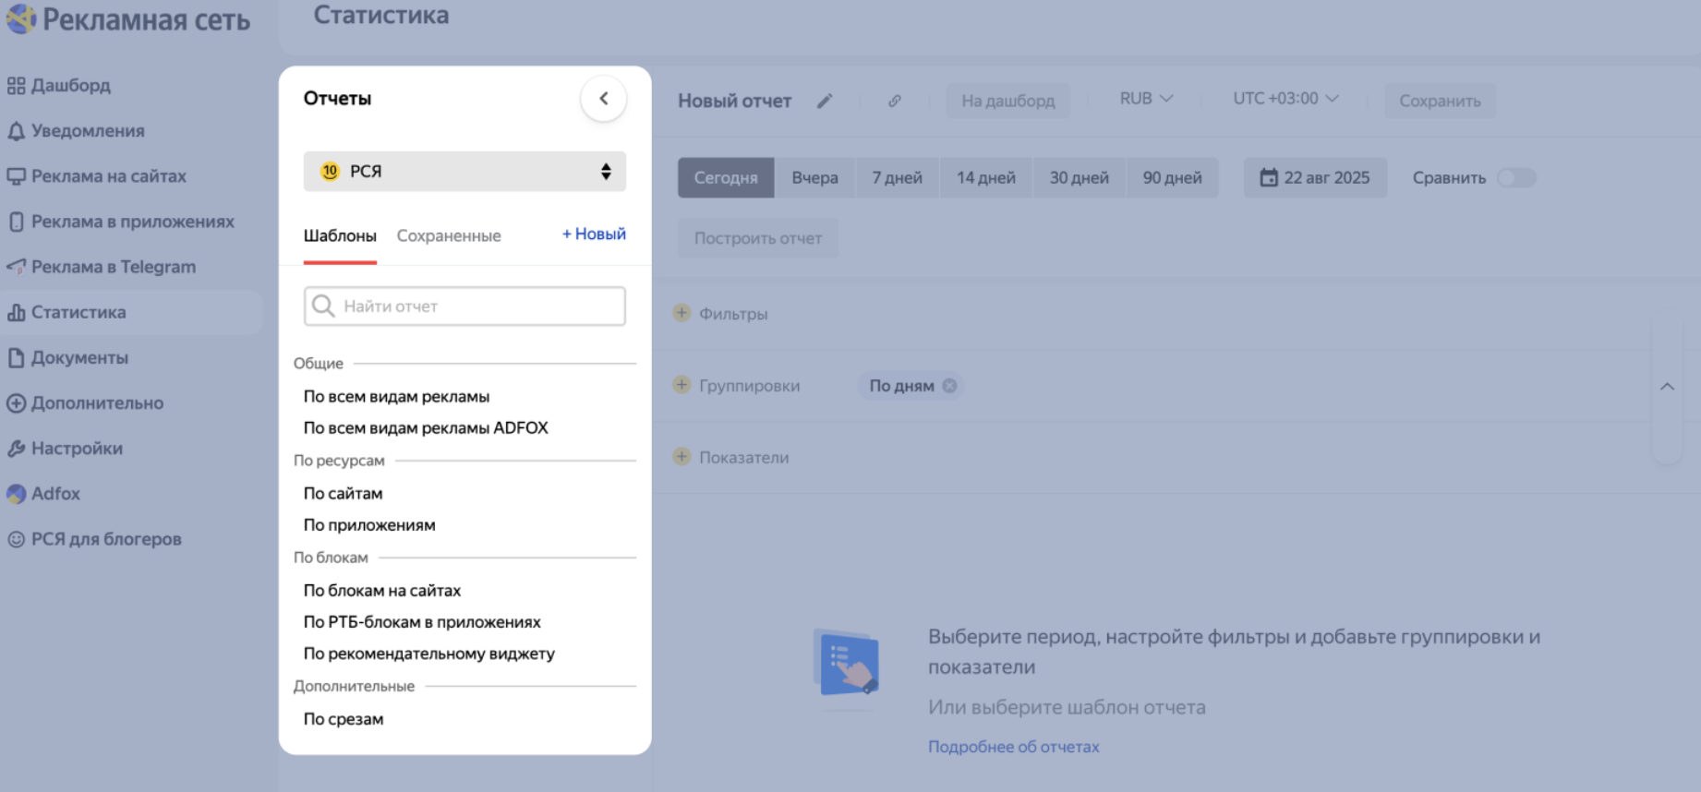Add grouping with Группировки plus icon

682,385
